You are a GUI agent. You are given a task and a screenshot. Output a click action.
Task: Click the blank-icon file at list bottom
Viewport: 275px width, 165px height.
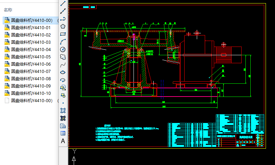(31, 101)
